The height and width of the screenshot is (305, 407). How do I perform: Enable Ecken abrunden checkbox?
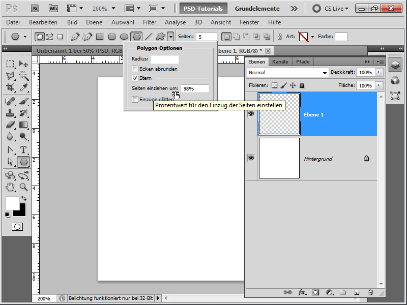(135, 69)
